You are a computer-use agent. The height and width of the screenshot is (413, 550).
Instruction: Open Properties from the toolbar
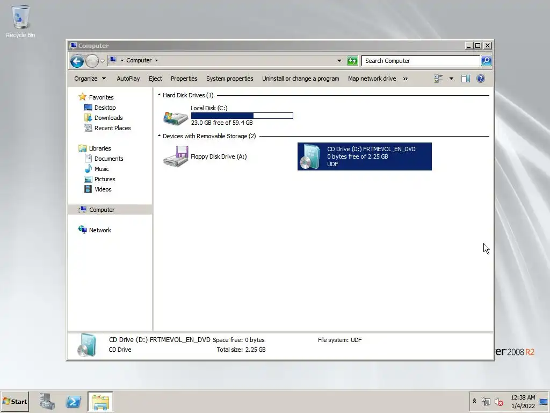(184, 79)
